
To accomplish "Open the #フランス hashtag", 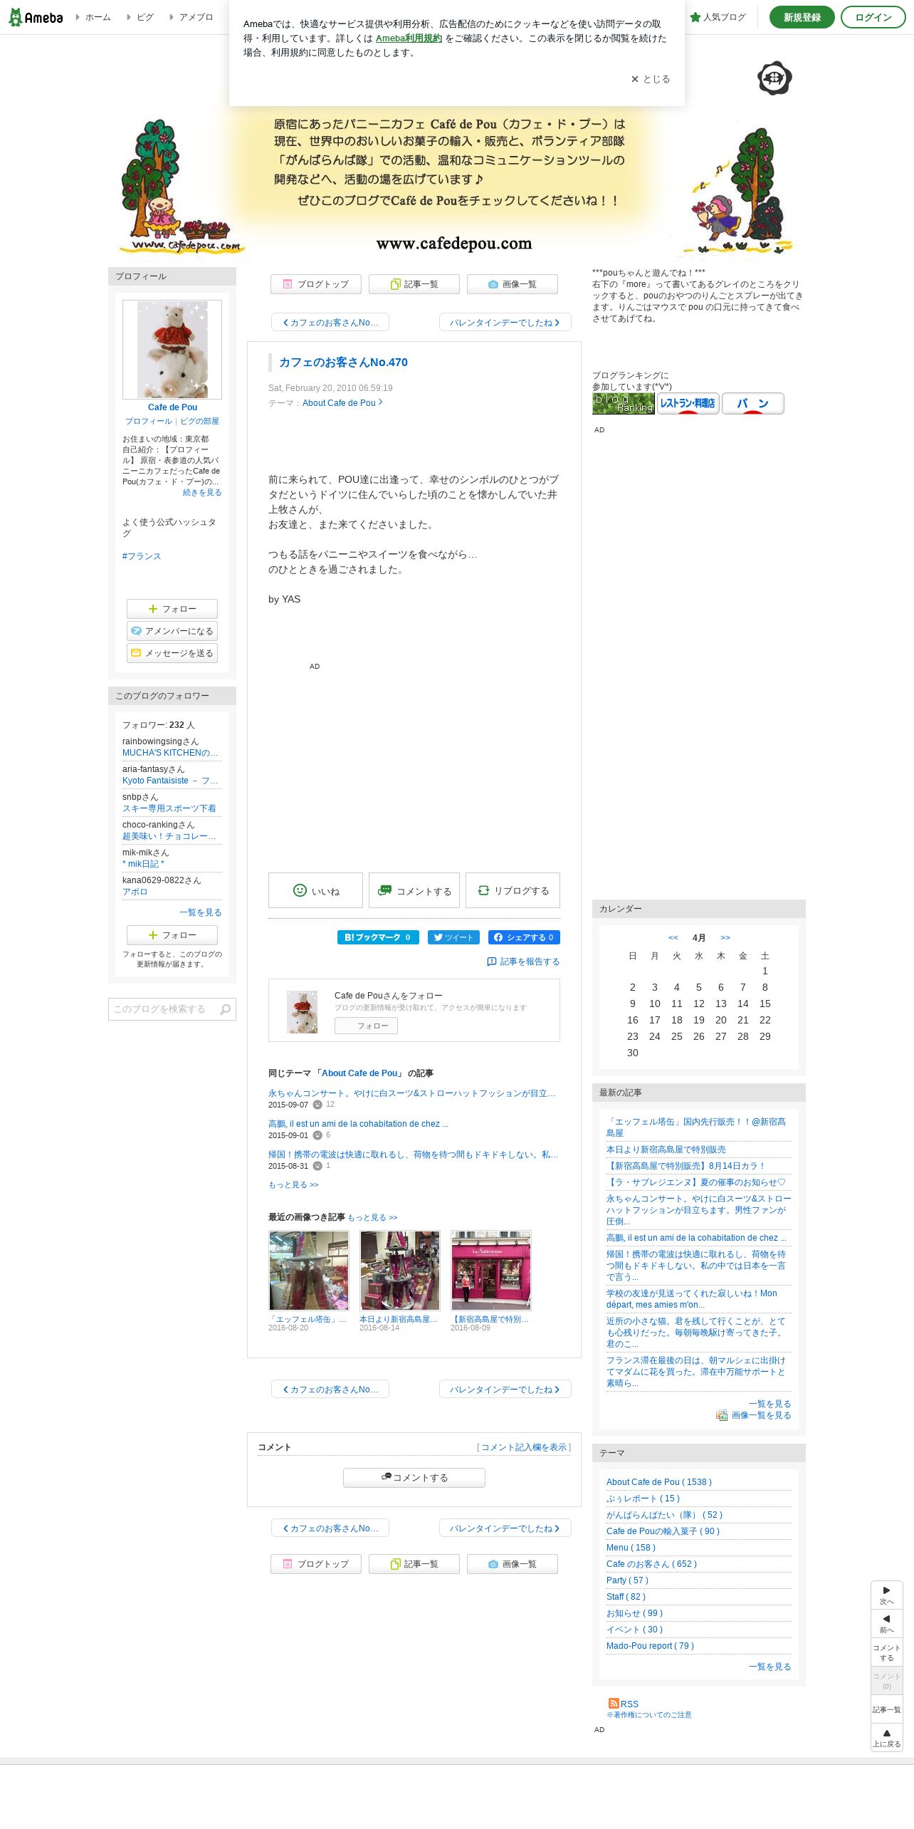I will pos(142,556).
